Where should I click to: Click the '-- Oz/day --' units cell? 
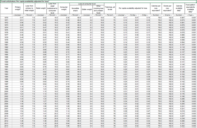click(x=133, y=15)
